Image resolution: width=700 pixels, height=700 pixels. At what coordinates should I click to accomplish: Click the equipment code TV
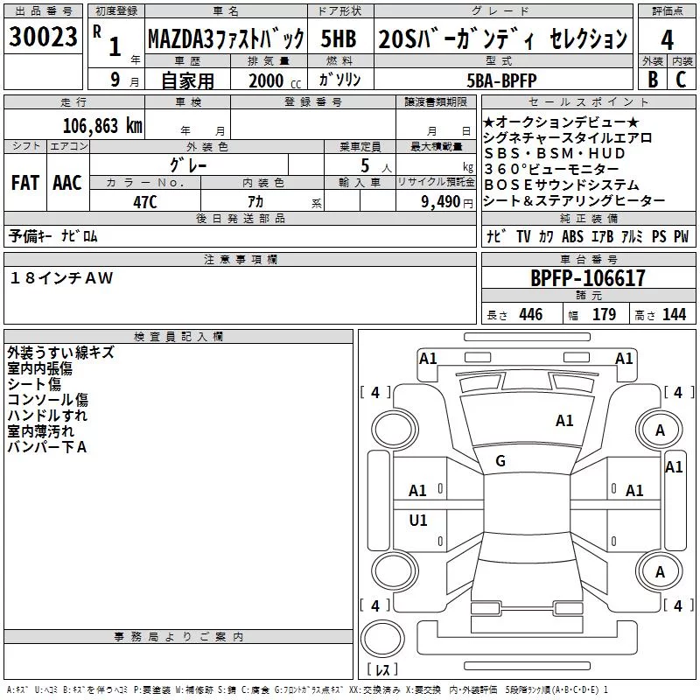[x=523, y=236]
